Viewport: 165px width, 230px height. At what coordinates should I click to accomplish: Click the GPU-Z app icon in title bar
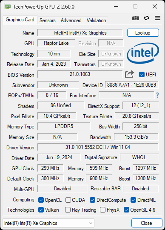click(x=8, y=7)
